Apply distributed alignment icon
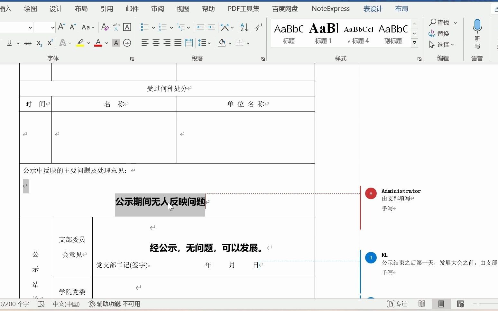Viewport: 498px width, 311px height. (x=189, y=43)
